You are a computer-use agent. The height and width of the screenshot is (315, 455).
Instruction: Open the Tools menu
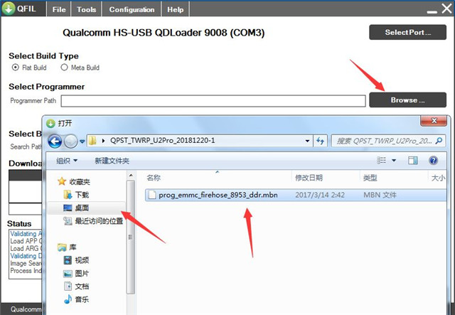click(87, 10)
